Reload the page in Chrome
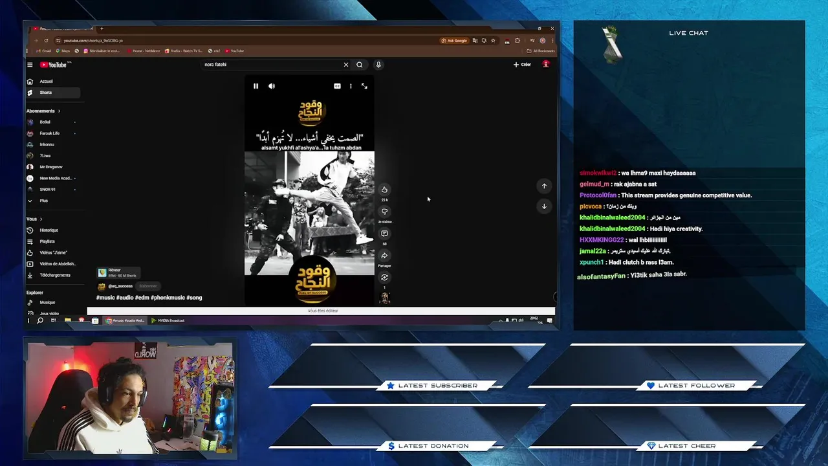The height and width of the screenshot is (466, 828). tap(46, 40)
